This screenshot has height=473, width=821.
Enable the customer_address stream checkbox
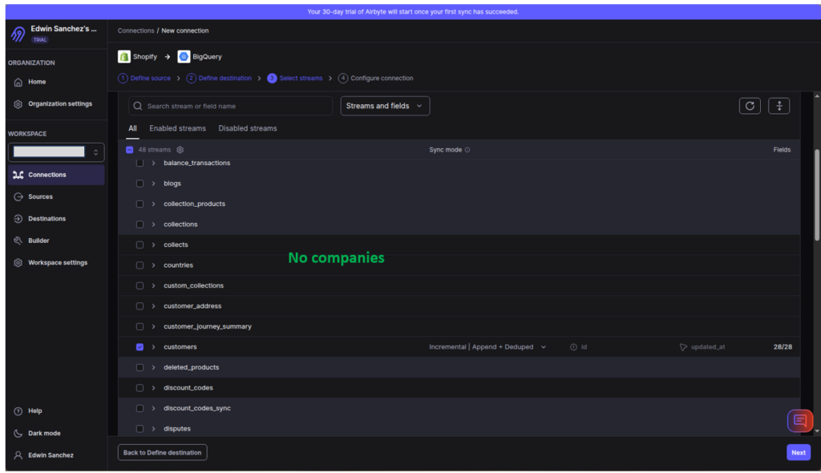140,306
